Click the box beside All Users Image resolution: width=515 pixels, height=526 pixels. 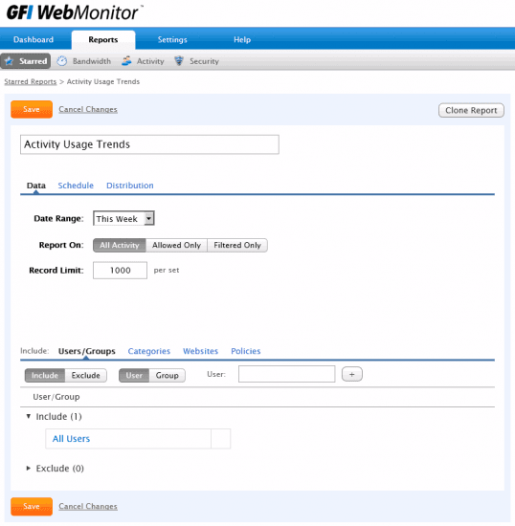click(x=221, y=439)
